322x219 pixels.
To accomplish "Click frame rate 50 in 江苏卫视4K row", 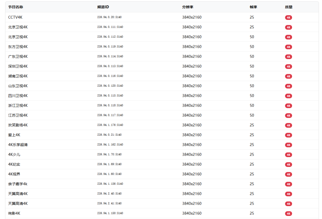I will (252, 115).
